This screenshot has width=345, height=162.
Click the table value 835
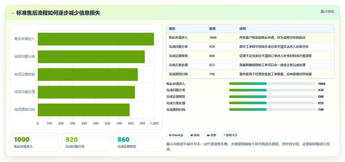212,65
